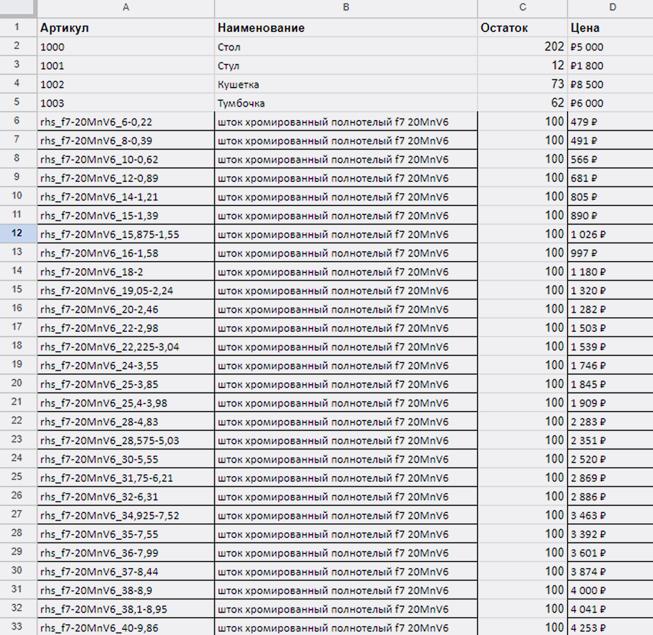Click the price cell ₽8 500
The height and width of the screenshot is (635, 653).
610,84
